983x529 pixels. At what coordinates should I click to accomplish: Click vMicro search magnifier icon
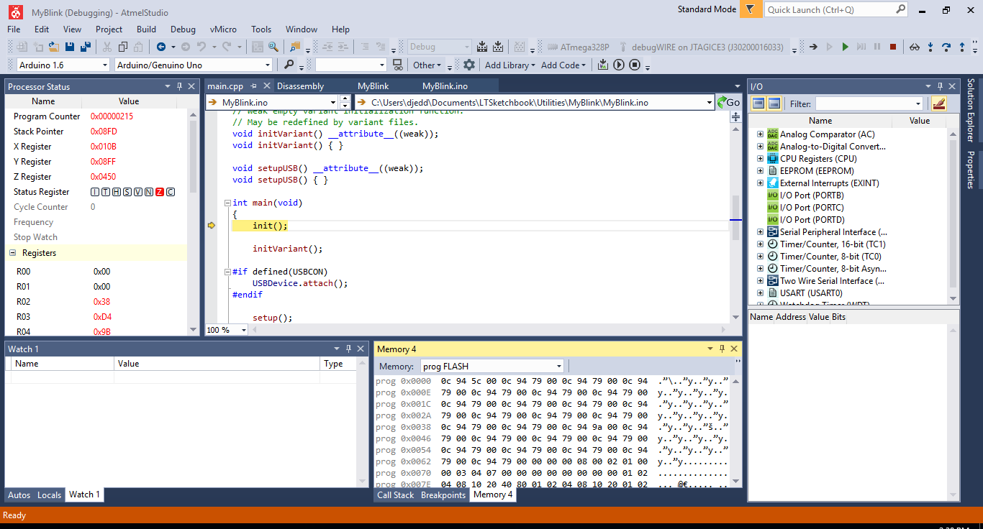pyautogui.click(x=289, y=65)
